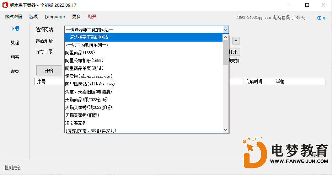
Task: Click the 注销 logout link
Action: tap(321, 17)
